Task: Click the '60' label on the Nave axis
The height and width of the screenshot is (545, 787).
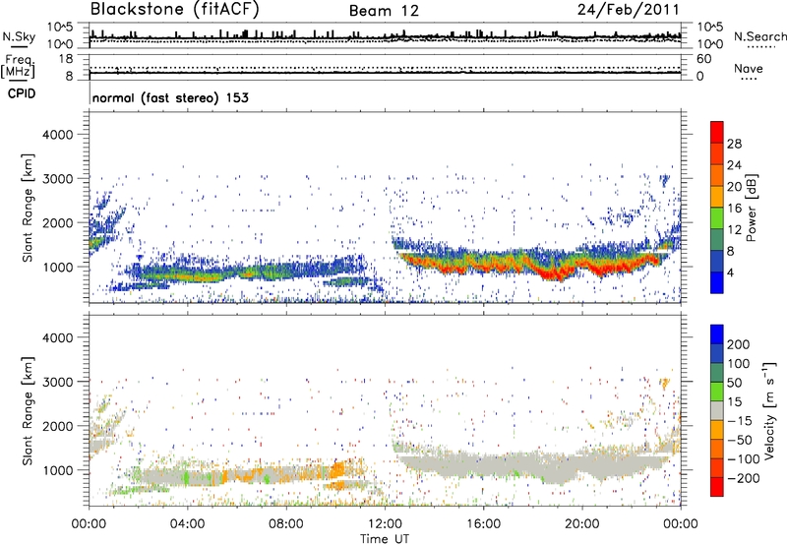Action: 703,59
